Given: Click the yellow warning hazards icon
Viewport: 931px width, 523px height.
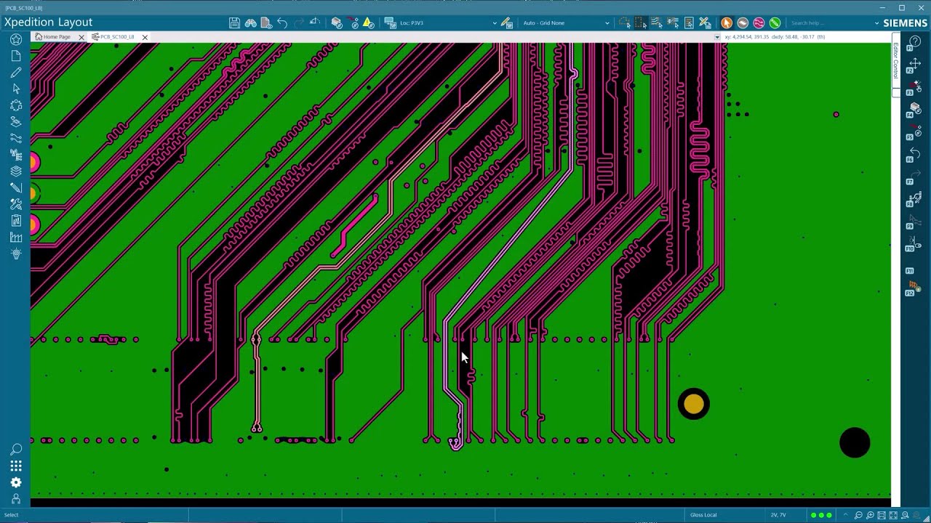Looking at the screenshot, I should (x=368, y=23).
